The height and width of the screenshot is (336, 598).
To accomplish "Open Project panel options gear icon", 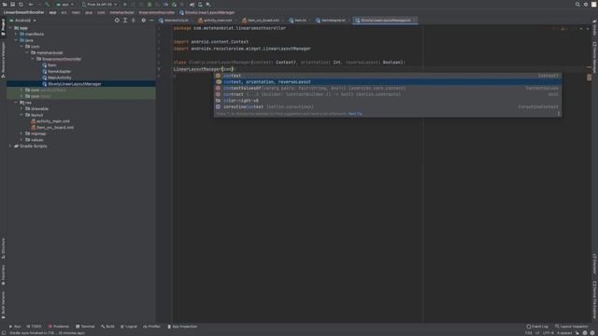I will (x=143, y=21).
